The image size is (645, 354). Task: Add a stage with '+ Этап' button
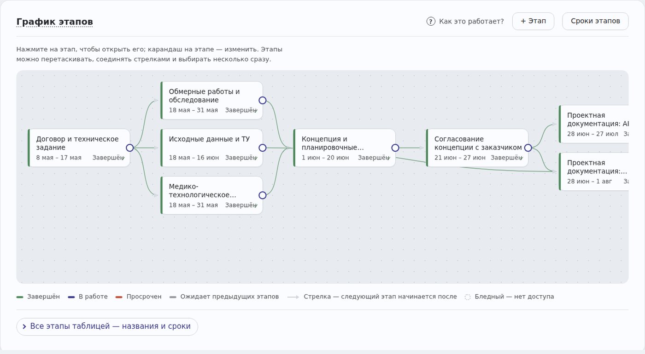point(533,21)
